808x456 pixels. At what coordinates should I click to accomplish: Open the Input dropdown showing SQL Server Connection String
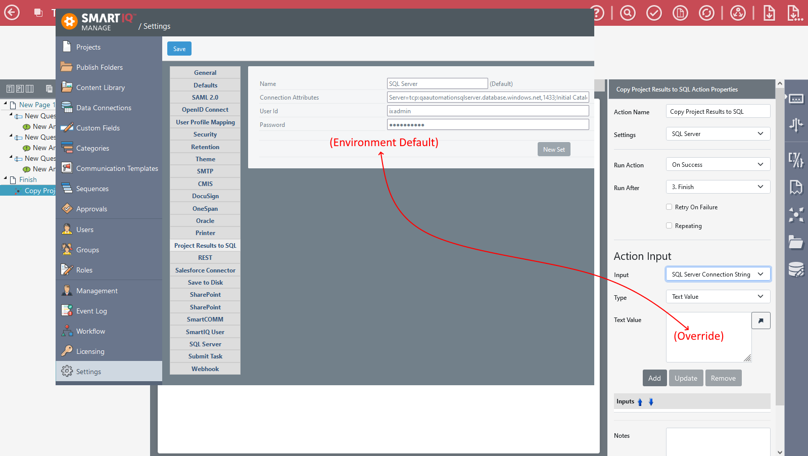pos(718,275)
